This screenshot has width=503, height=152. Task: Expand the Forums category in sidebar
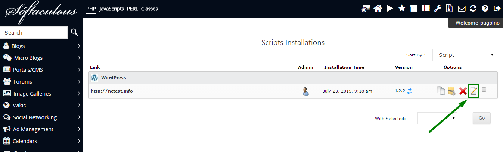[41, 82]
